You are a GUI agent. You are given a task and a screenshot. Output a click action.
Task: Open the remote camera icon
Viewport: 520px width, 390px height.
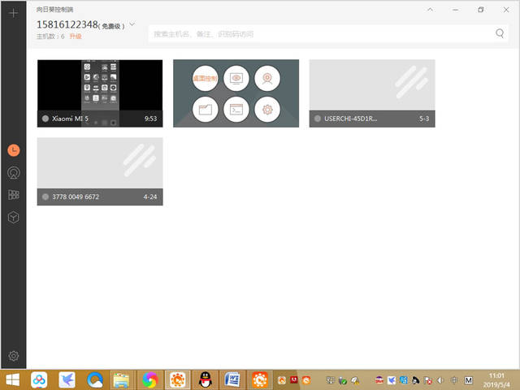pos(267,78)
